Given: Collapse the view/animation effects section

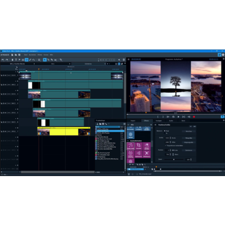Looking at the screenshot, I should pos(128,141).
